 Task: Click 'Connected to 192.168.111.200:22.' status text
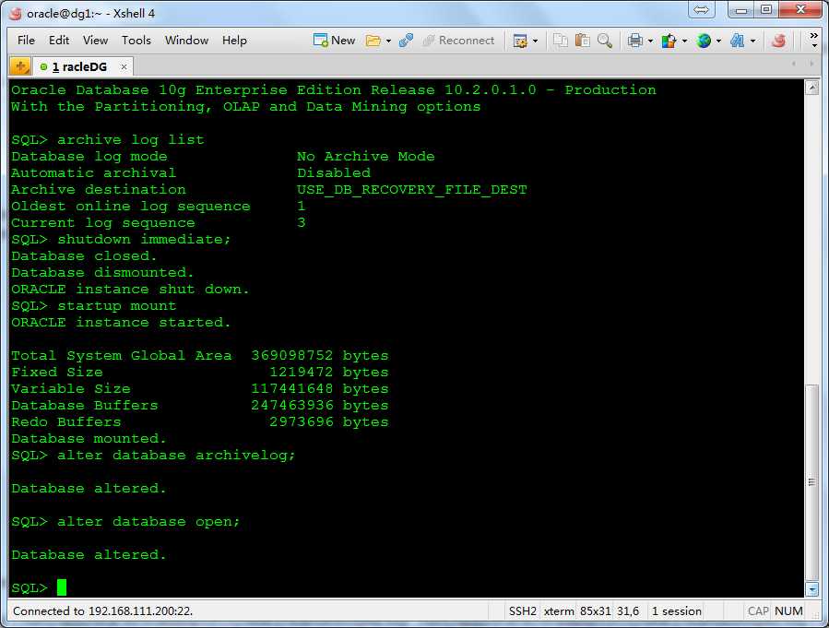102,611
